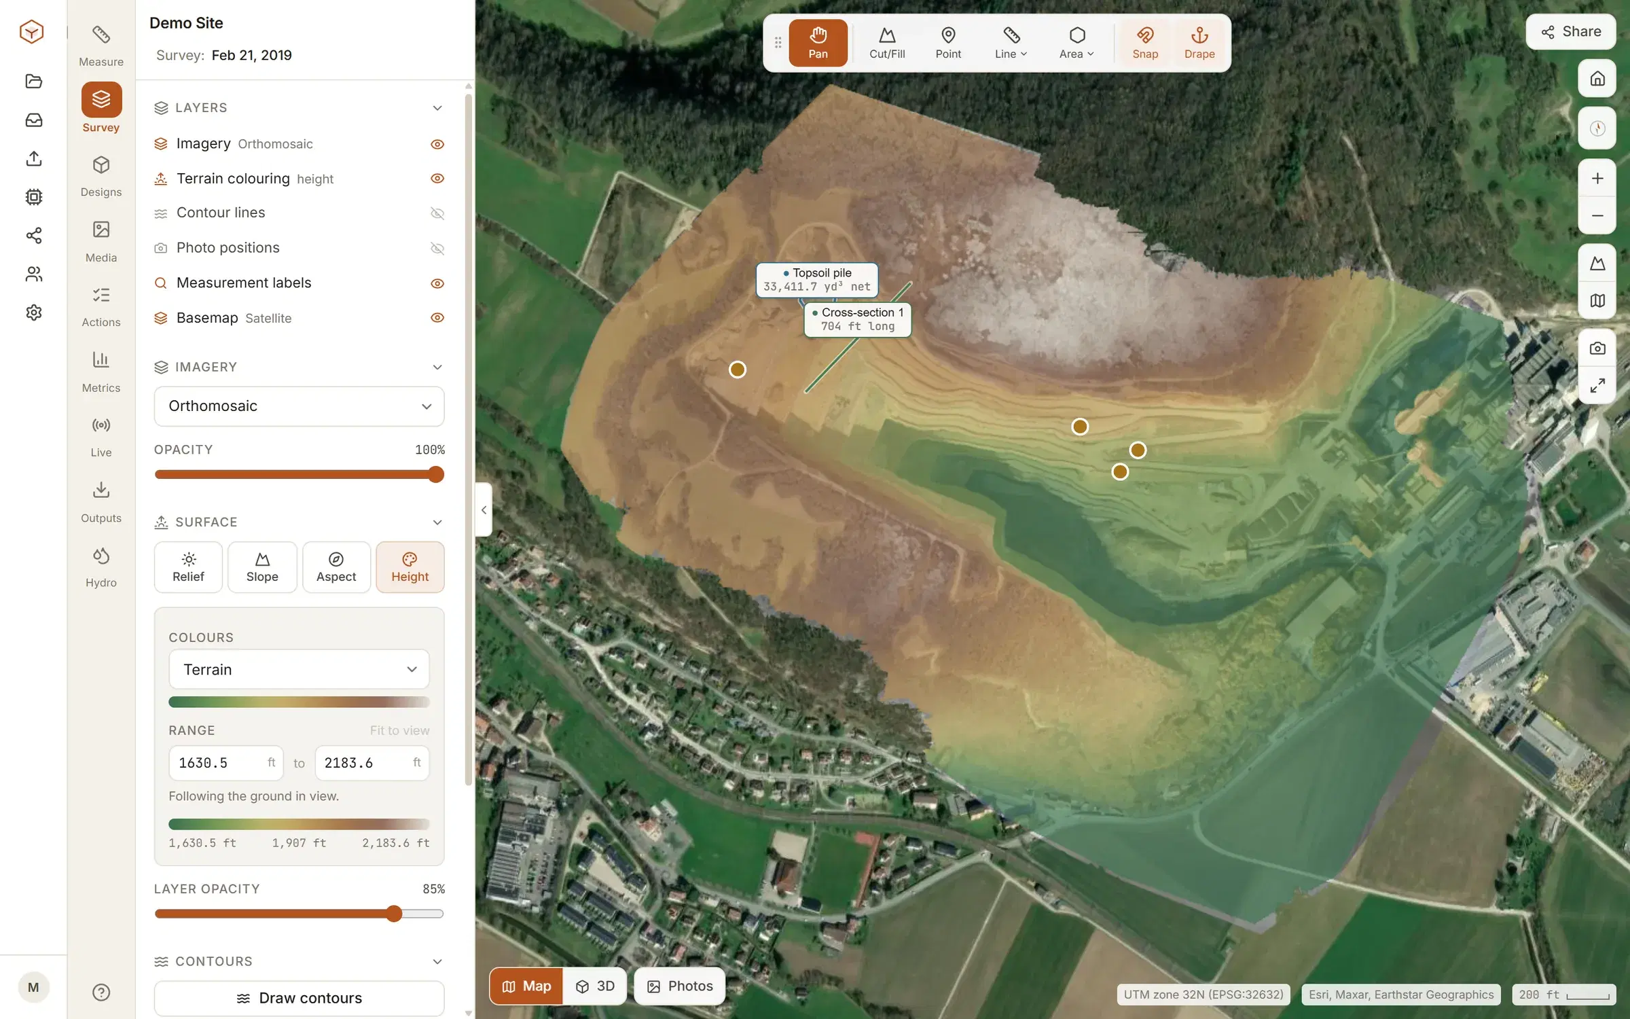Select the Slope surface mode
Screen dimensions: 1630x1019
tap(262, 567)
